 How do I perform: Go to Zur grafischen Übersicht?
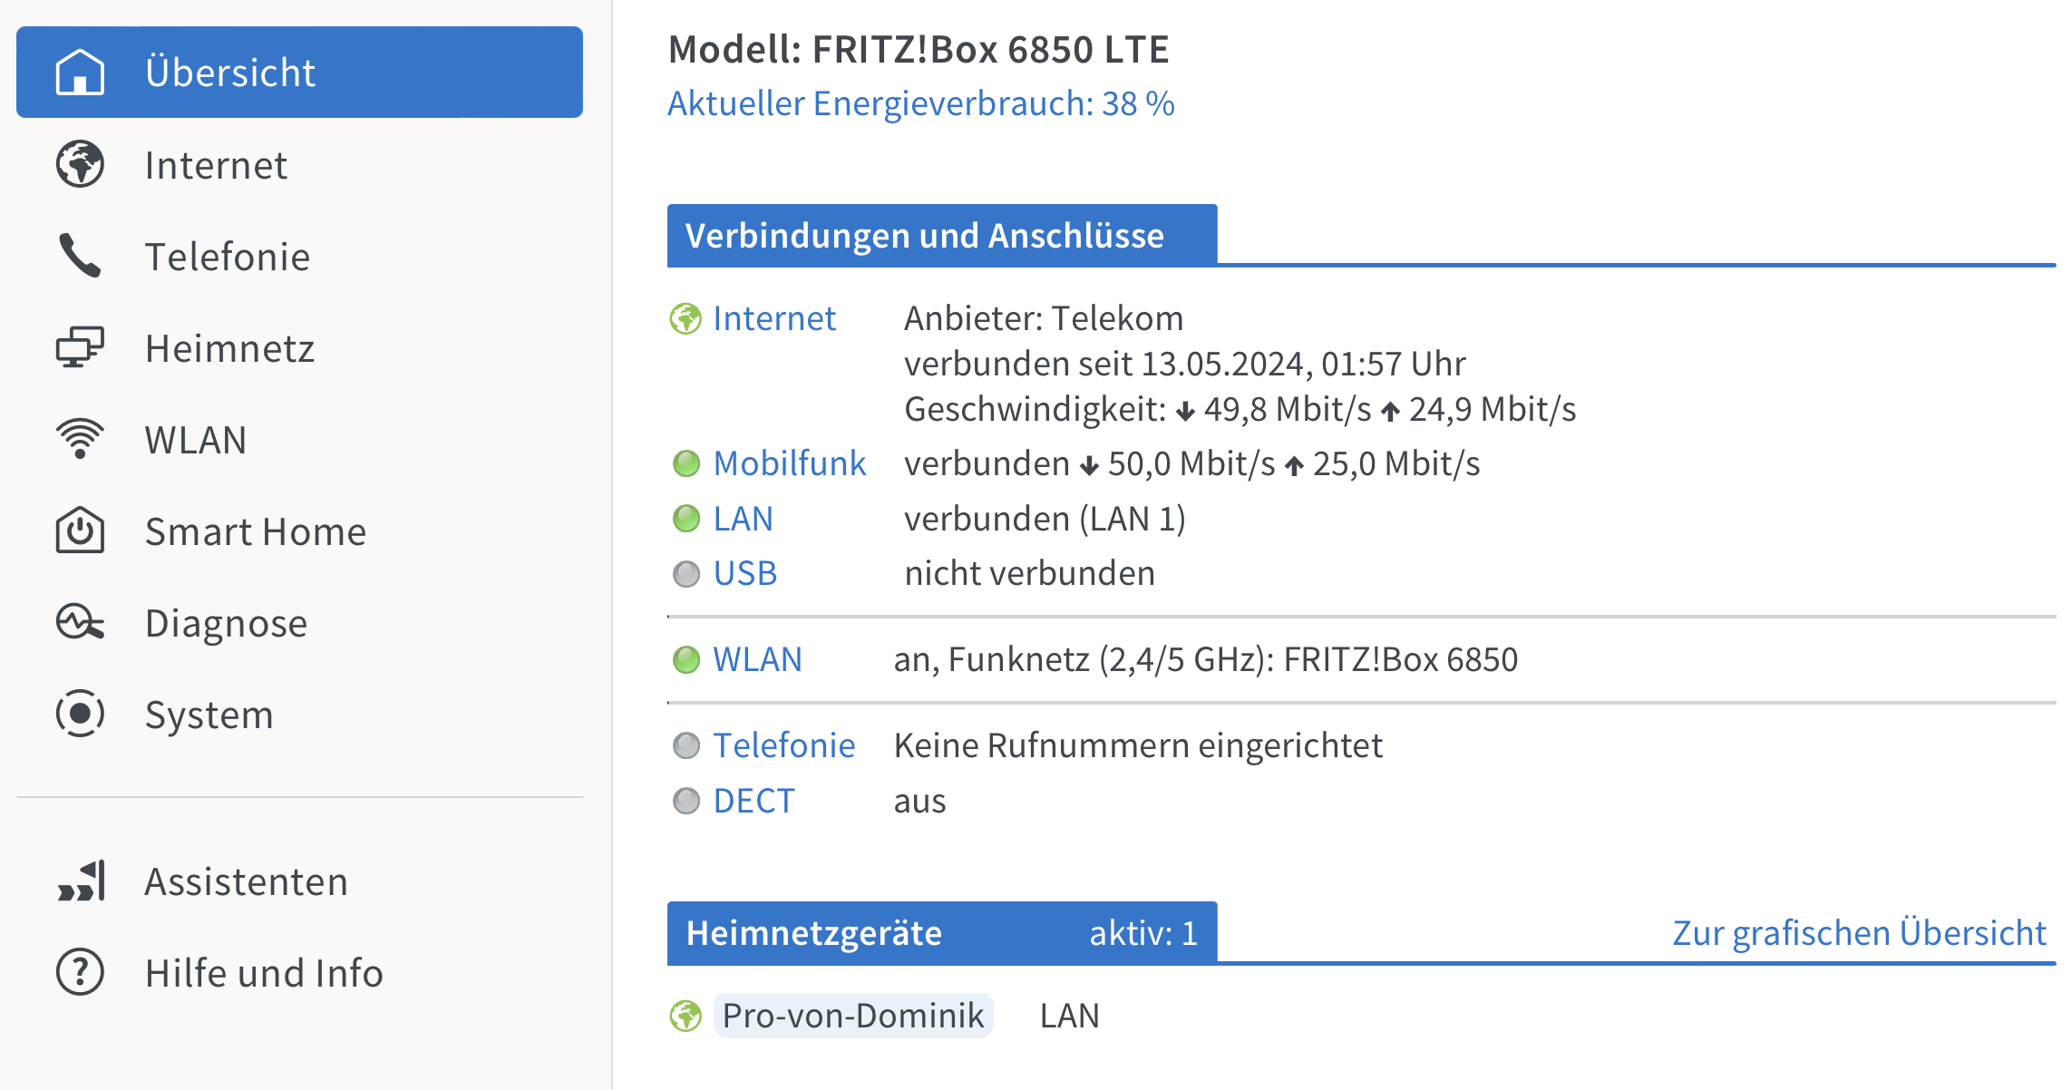point(1859,932)
